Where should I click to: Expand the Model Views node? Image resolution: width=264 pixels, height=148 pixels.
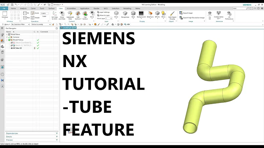tap(7, 34)
